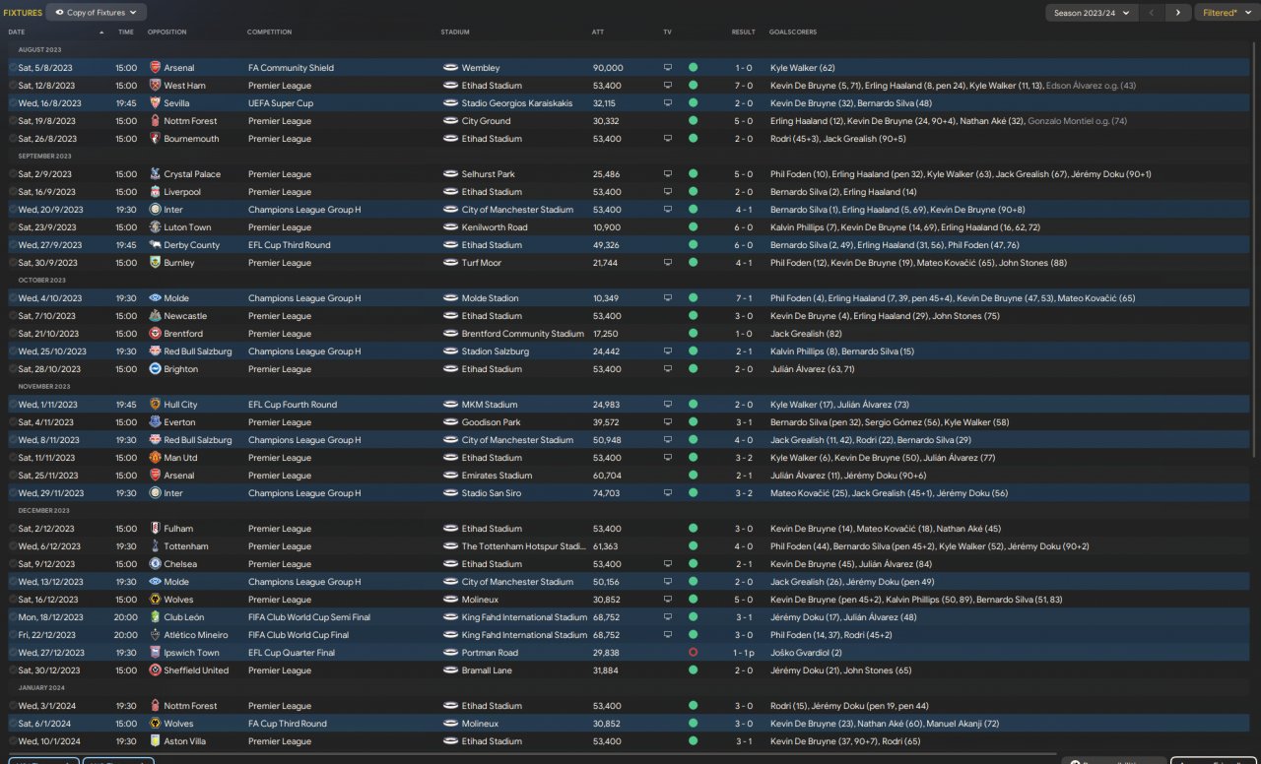Open the Copy of Fixtures view dropdown
This screenshot has width=1261, height=764.
[x=97, y=13]
